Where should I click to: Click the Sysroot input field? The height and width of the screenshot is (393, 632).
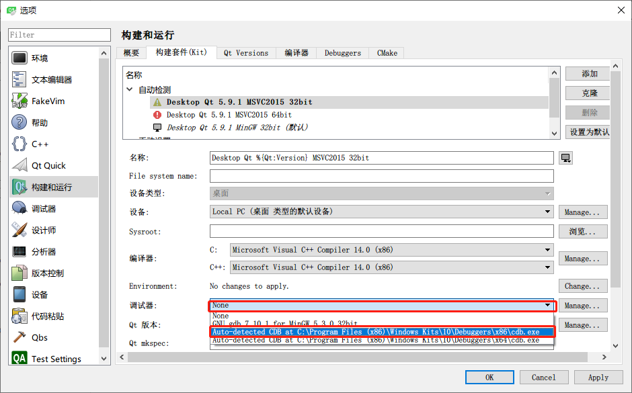[x=381, y=232]
